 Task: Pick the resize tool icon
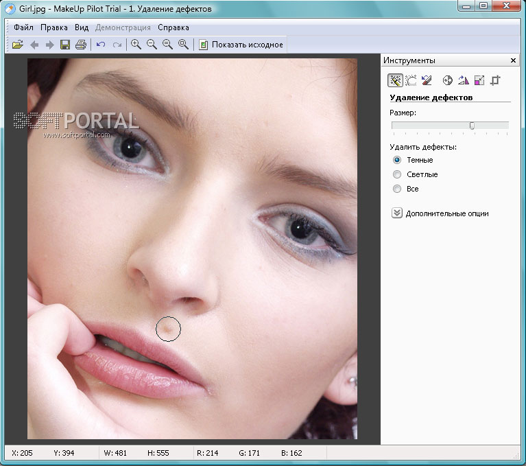pos(479,80)
